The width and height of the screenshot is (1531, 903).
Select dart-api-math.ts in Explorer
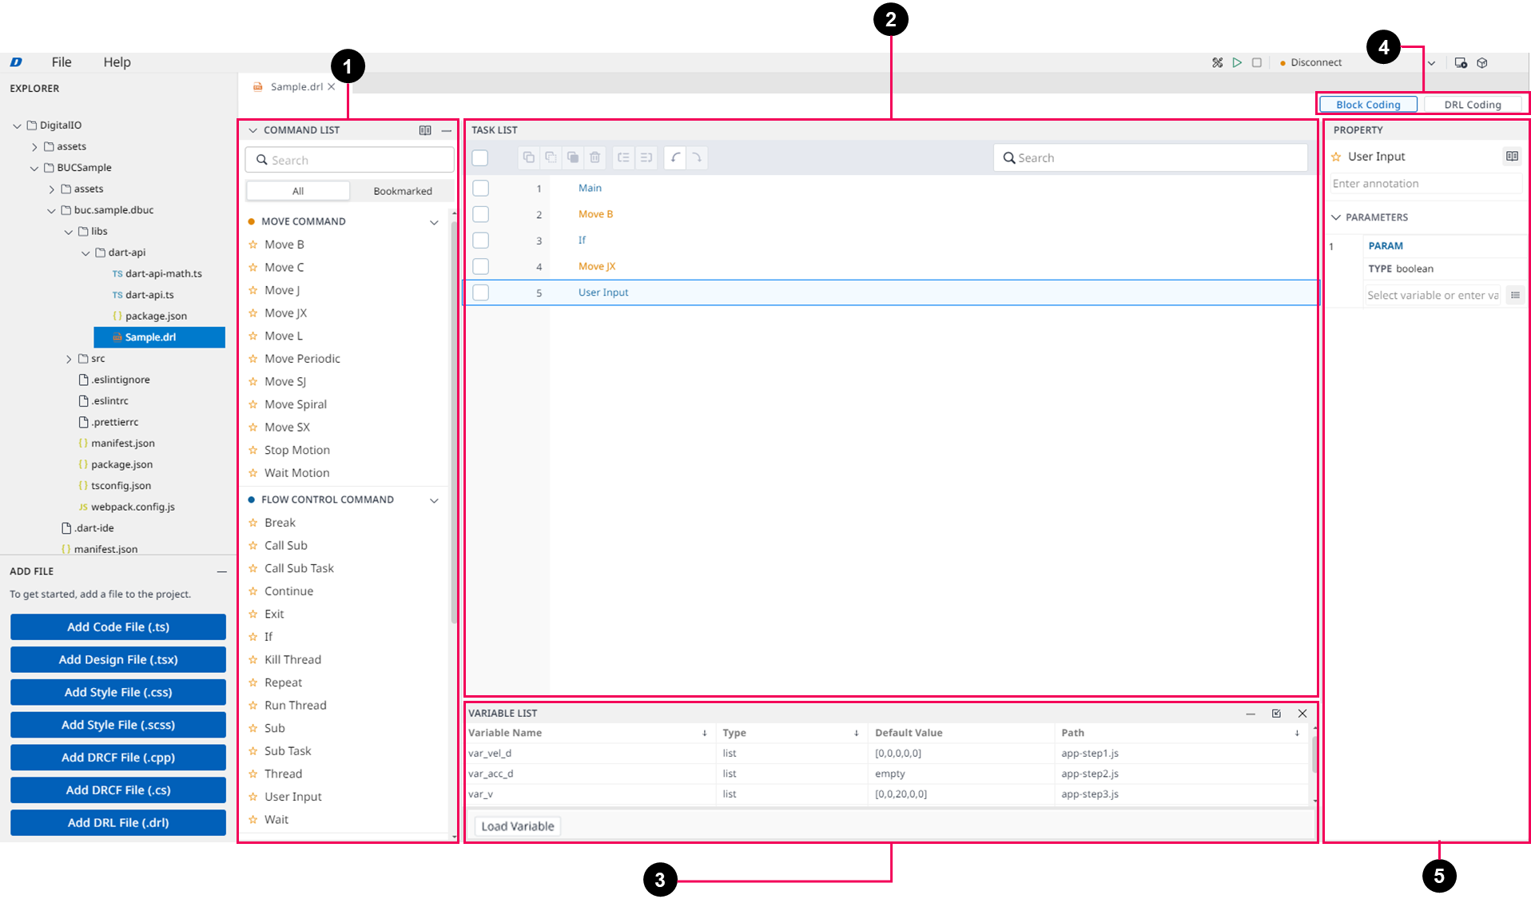pyautogui.click(x=163, y=273)
